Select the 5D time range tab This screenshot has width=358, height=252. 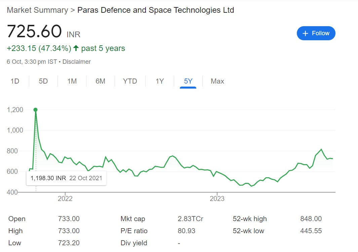point(43,81)
